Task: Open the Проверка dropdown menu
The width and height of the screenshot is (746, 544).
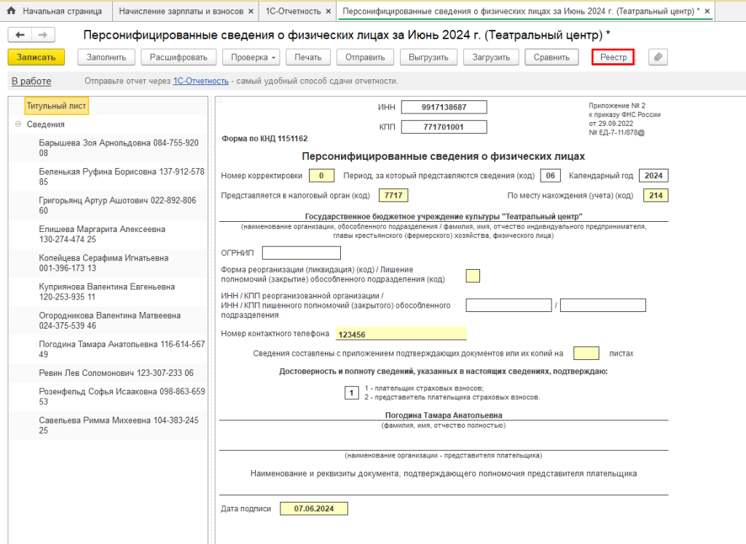Action: click(x=251, y=57)
